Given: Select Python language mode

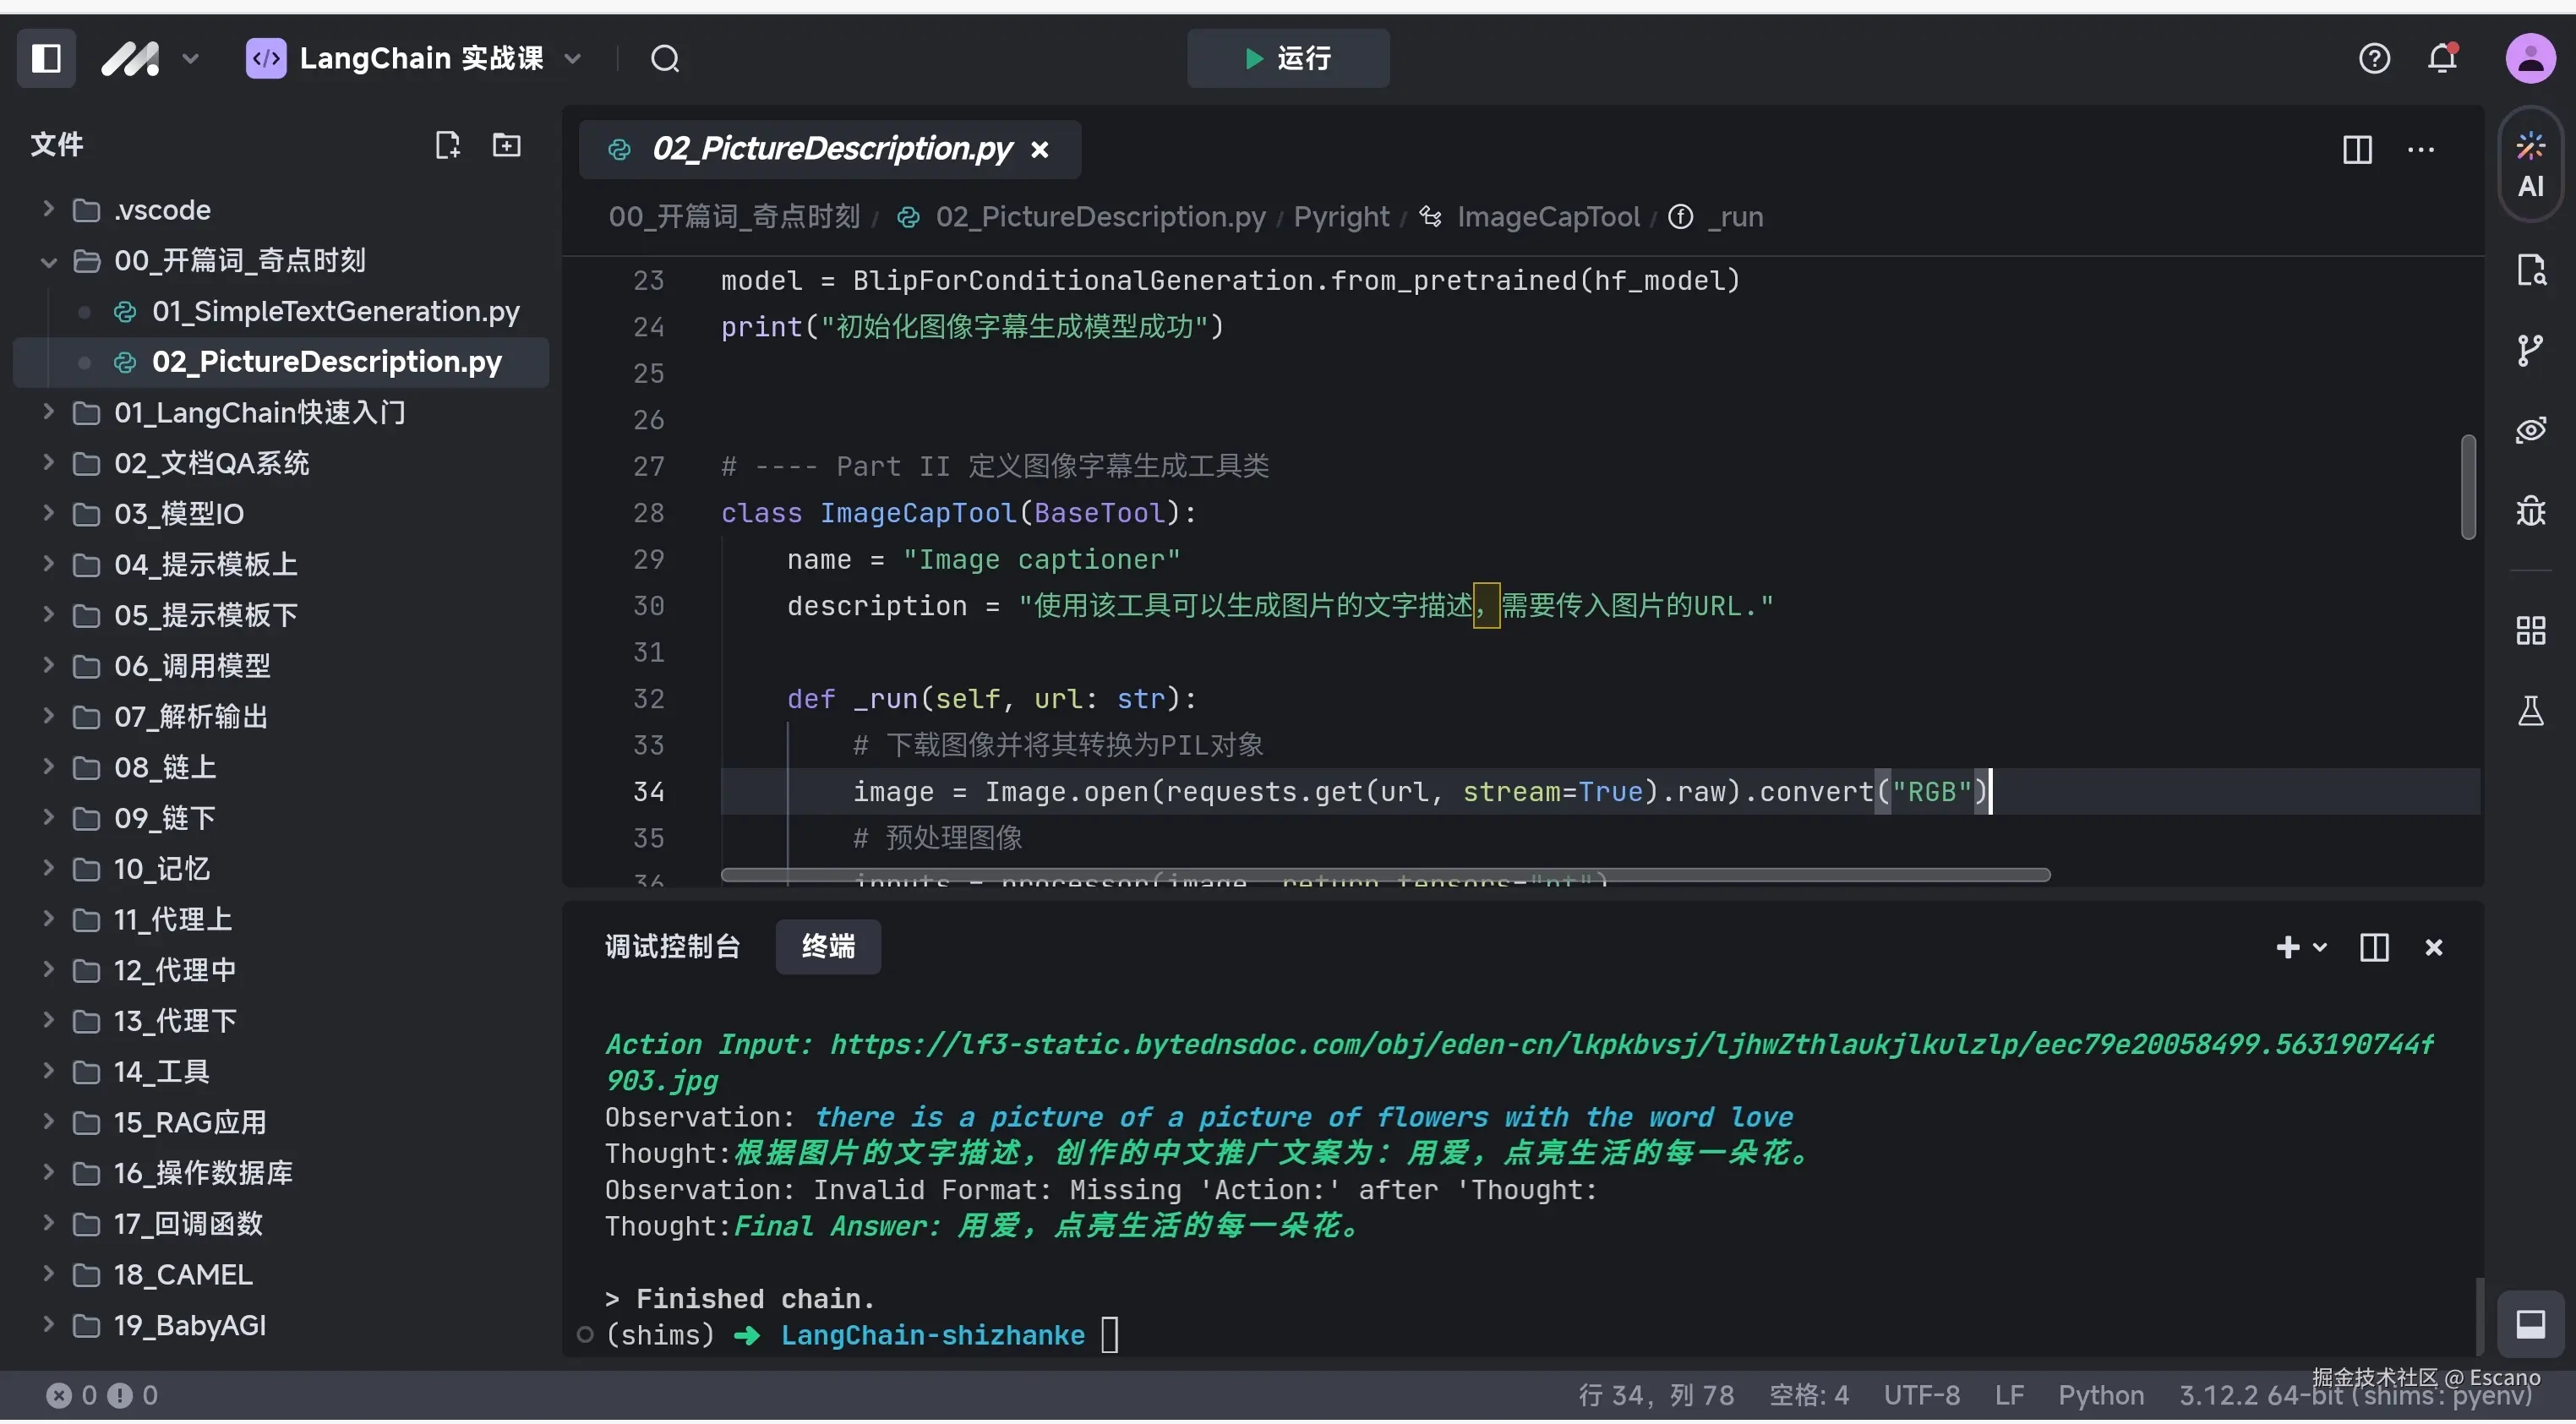Looking at the screenshot, I should pyautogui.click(x=2100, y=1397).
